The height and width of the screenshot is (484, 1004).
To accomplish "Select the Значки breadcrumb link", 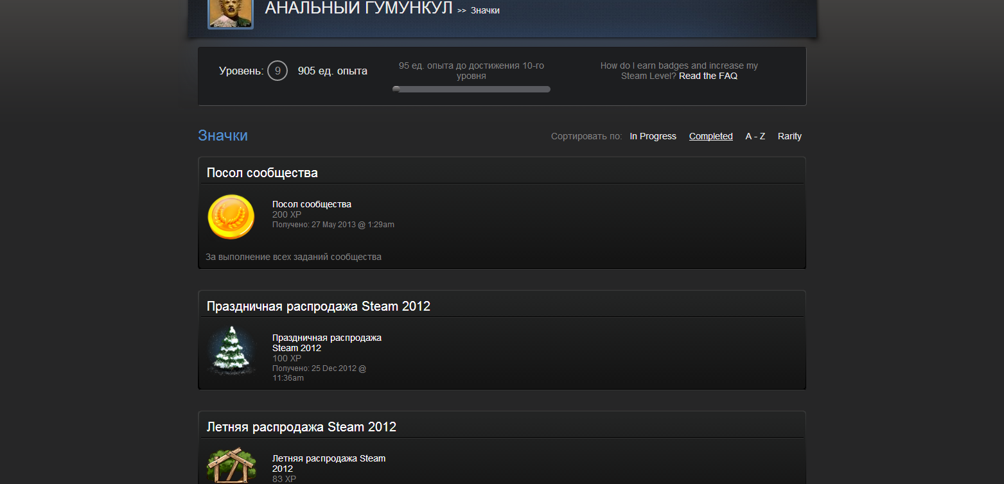I will point(485,10).
